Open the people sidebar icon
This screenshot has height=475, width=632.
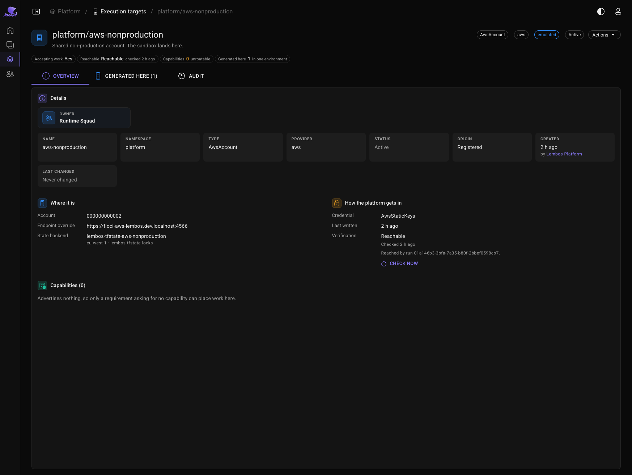pyautogui.click(x=10, y=74)
